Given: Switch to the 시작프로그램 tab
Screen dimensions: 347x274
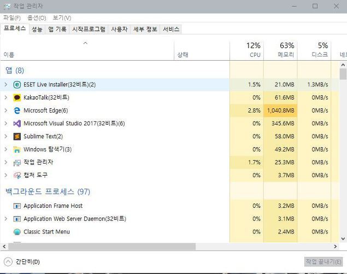Looking at the screenshot, I should [89, 29].
